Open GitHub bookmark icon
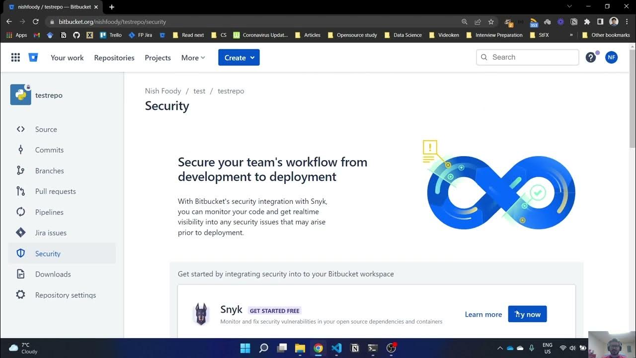 [76, 35]
